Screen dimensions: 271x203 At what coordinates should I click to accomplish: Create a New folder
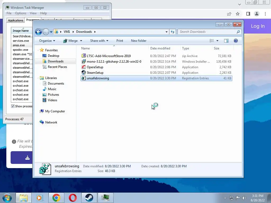coord(139,41)
